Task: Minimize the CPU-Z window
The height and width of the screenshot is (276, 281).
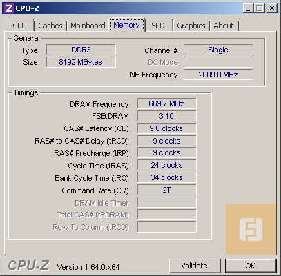Action: pyautogui.click(x=248, y=8)
